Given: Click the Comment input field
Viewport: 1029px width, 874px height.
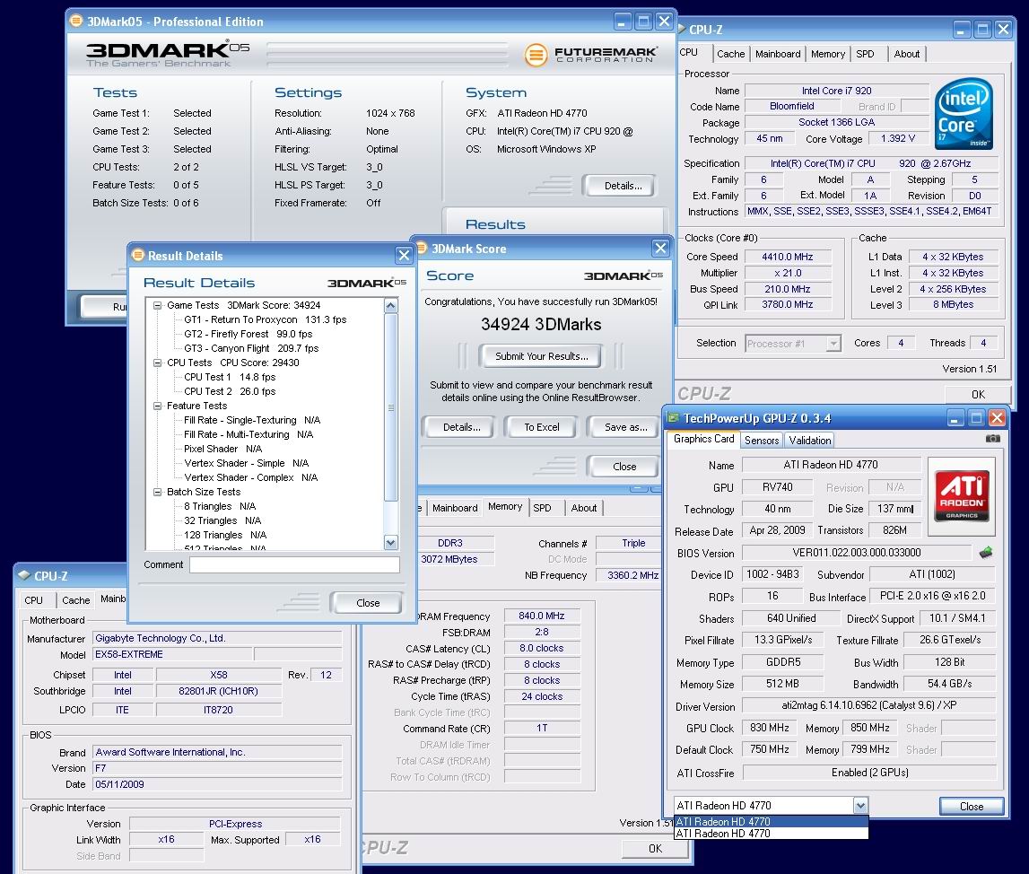Looking at the screenshot, I should tap(294, 565).
